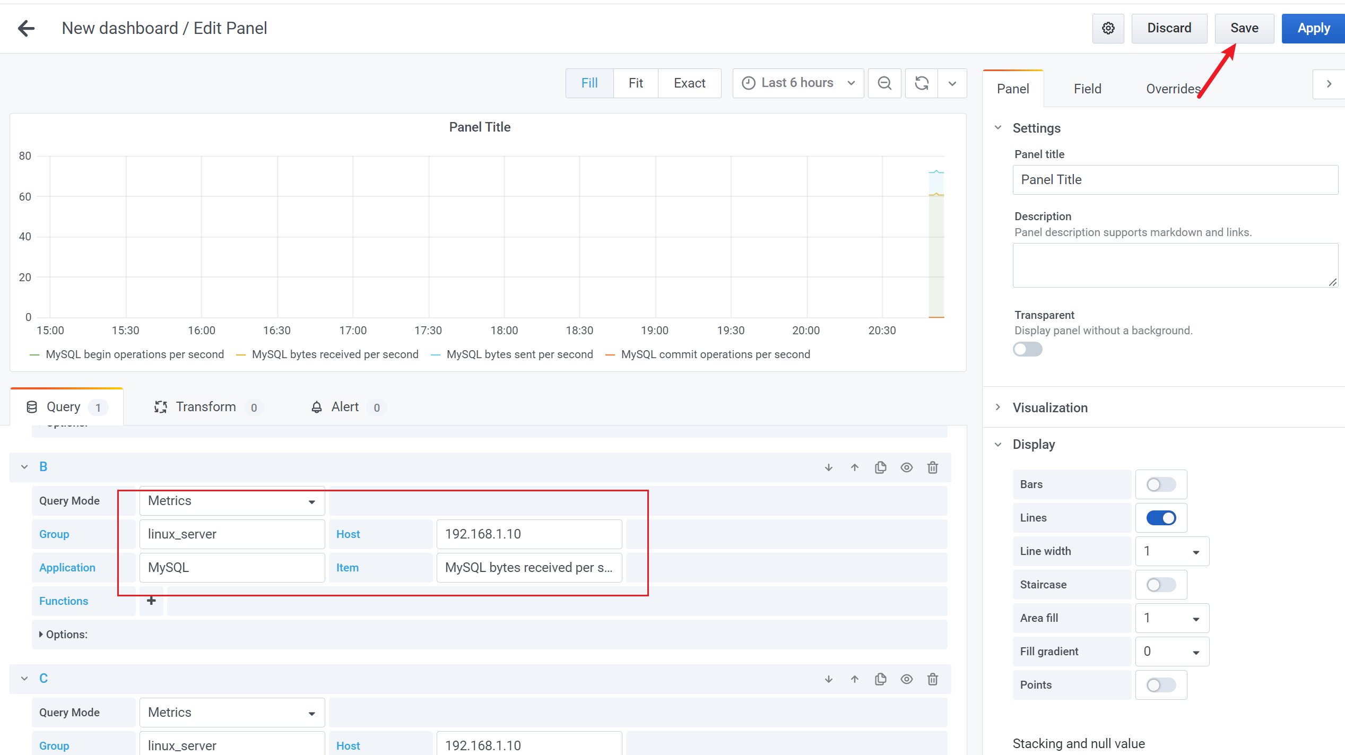Collapse the Display section
1345x755 pixels.
(x=998, y=445)
